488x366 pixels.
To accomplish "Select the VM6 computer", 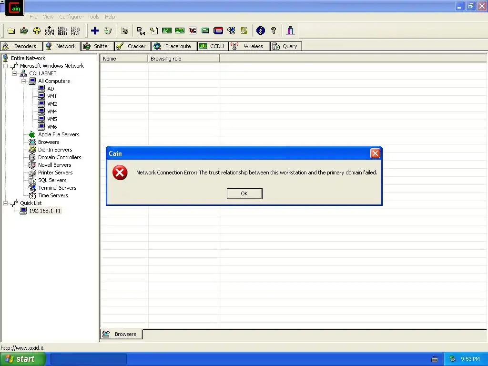I will tap(52, 127).
